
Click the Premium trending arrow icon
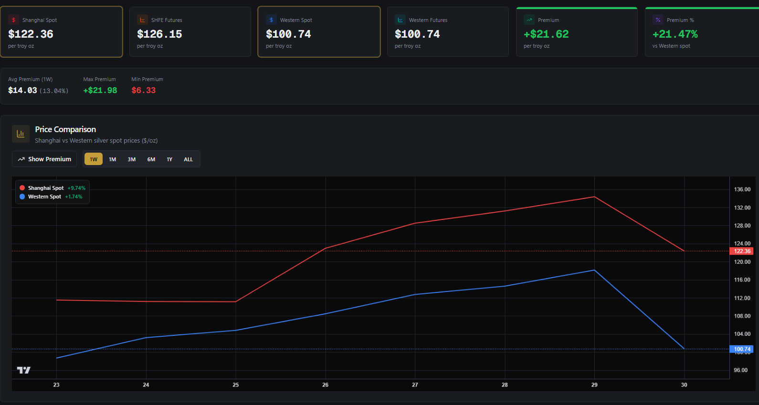tap(529, 20)
